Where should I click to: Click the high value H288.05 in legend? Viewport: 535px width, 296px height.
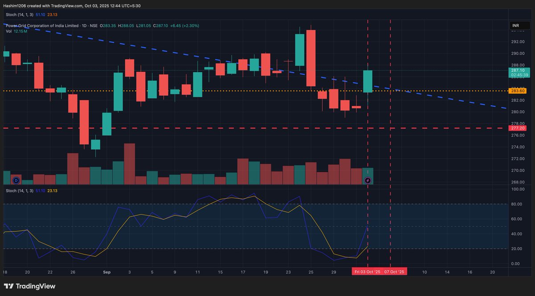coord(126,26)
